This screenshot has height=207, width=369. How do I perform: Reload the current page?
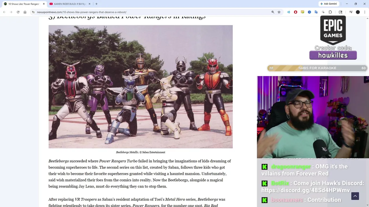pos(18,12)
